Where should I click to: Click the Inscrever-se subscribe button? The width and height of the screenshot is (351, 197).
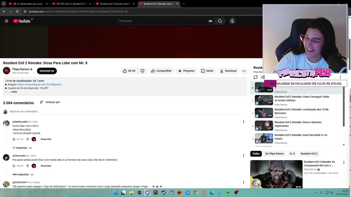tap(47, 71)
